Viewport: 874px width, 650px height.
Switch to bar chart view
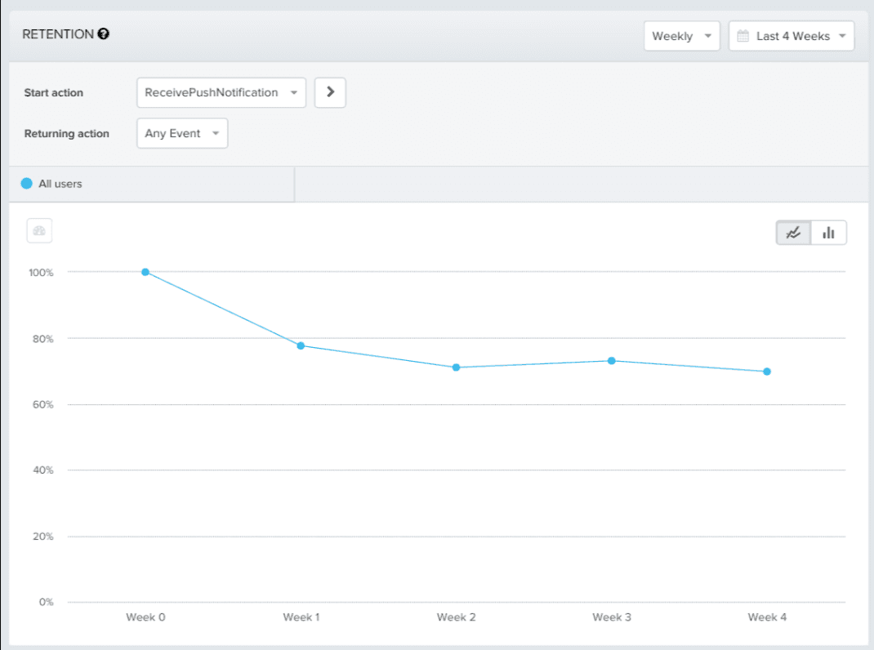tap(828, 233)
